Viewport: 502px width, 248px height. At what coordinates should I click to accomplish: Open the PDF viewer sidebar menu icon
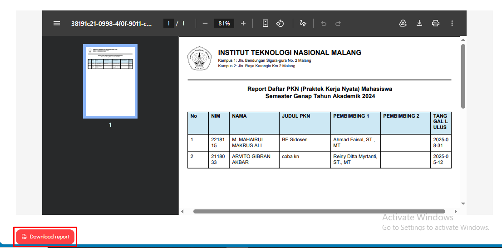[x=57, y=23]
